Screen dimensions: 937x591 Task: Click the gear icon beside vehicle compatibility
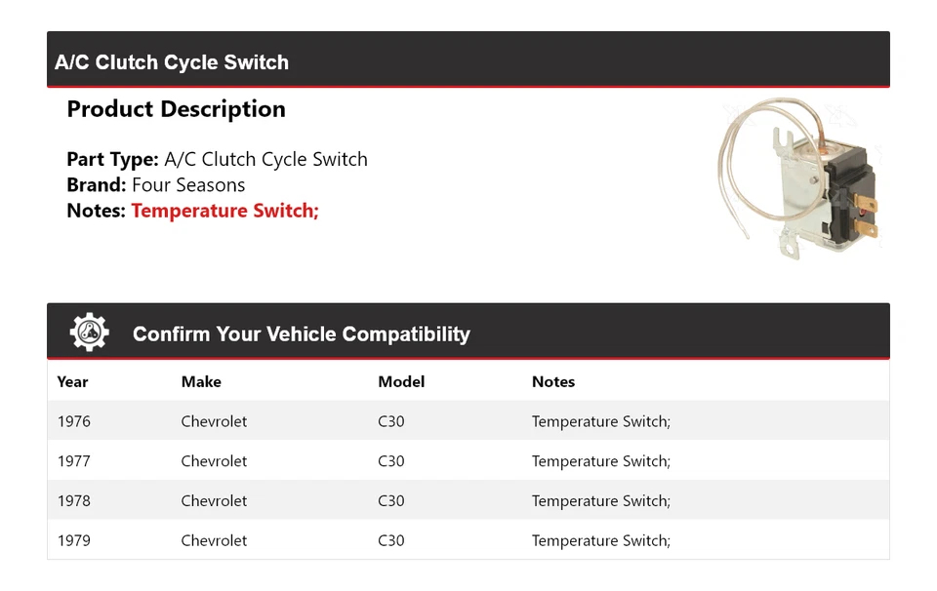click(89, 333)
